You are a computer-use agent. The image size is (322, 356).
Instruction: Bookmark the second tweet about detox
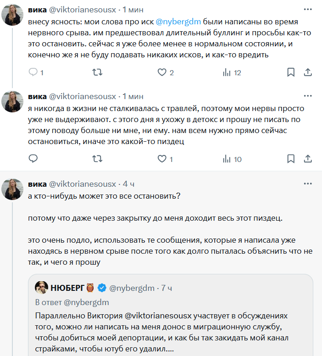291,159
